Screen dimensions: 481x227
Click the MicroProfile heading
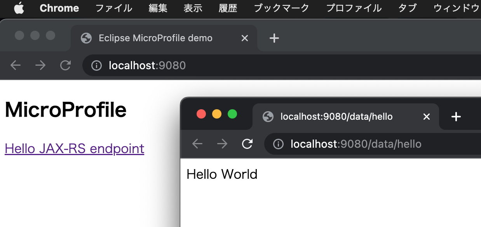click(x=66, y=110)
